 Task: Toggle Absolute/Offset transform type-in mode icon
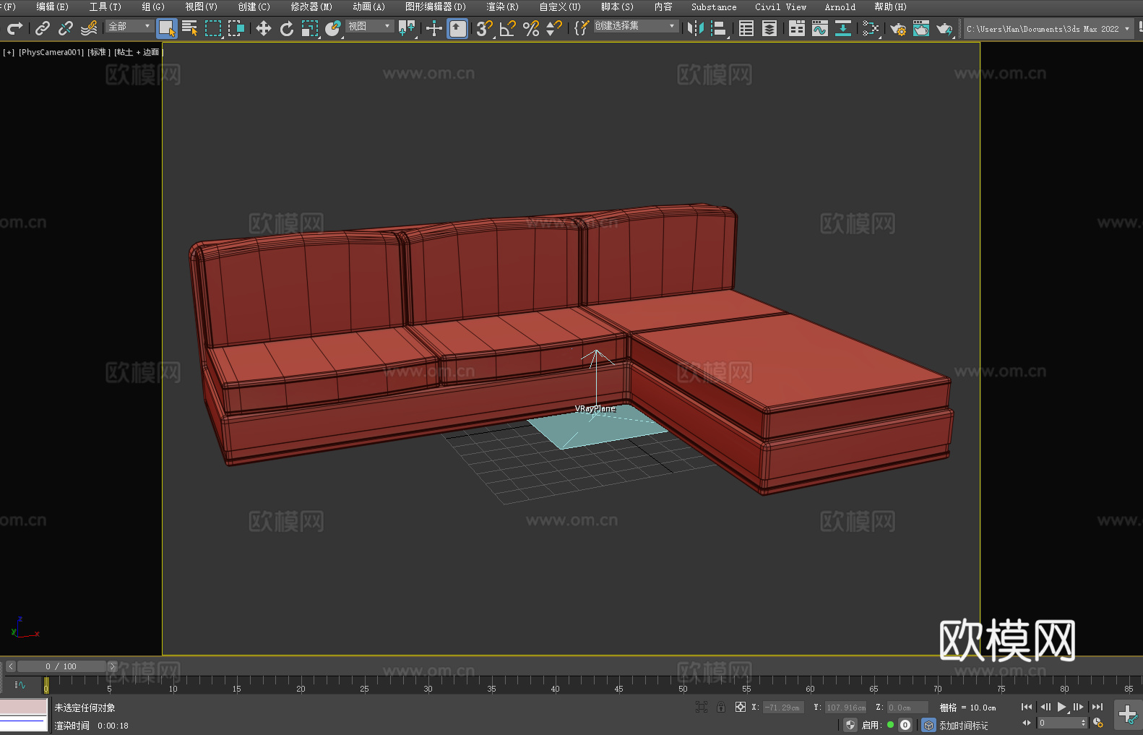[x=741, y=707]
